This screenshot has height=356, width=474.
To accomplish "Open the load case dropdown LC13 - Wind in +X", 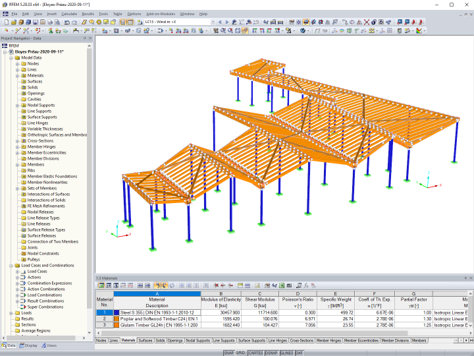I will click(213, 22).
